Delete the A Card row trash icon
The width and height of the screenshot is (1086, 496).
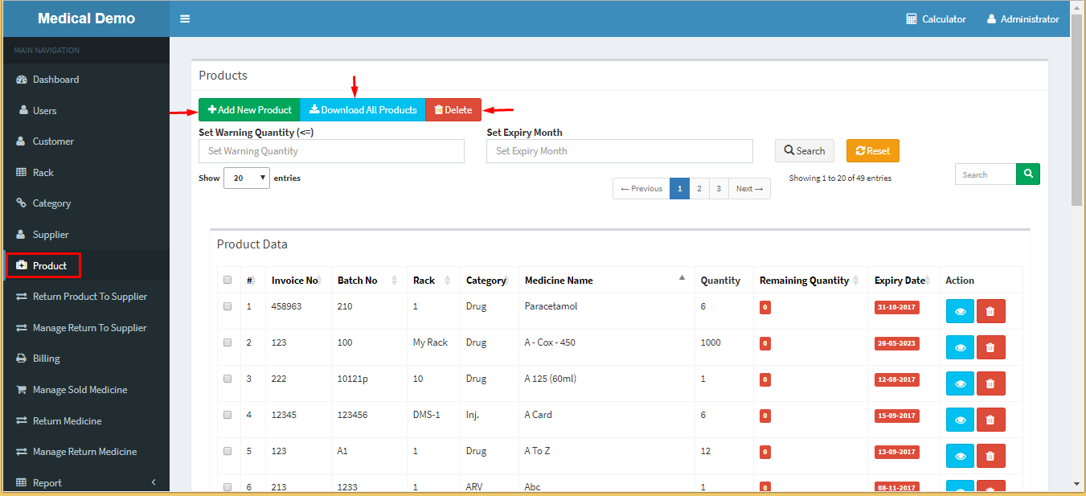point(990,420)
